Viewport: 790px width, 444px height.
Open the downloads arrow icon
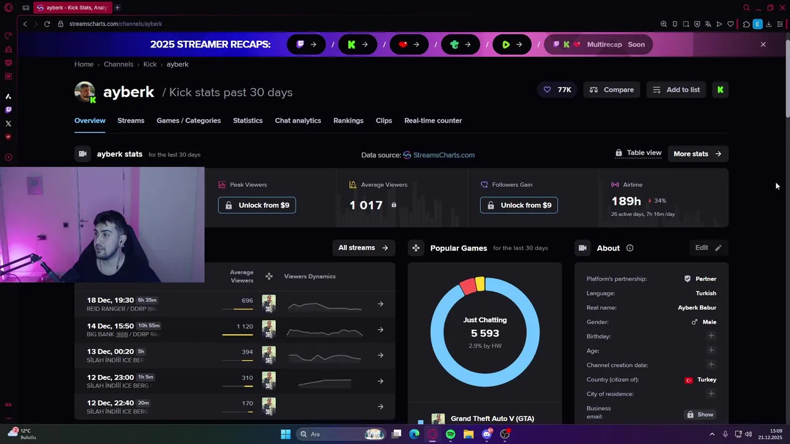(x=768, y=24)
